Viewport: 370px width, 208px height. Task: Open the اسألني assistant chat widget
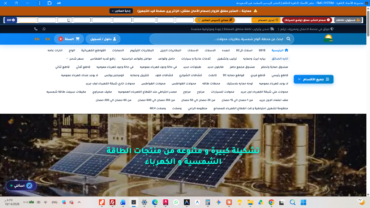click(21, 186)
